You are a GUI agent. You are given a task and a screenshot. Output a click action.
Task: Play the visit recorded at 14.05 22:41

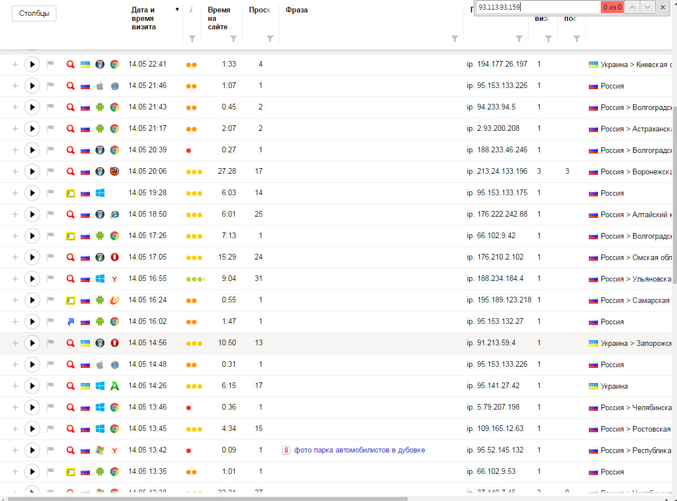click(x=32, y=64)
